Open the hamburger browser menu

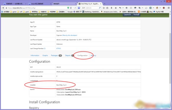point(169,8)
